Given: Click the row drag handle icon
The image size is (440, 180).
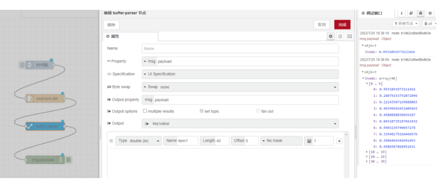Looking at the screenshot, I should tap(111, 141).
